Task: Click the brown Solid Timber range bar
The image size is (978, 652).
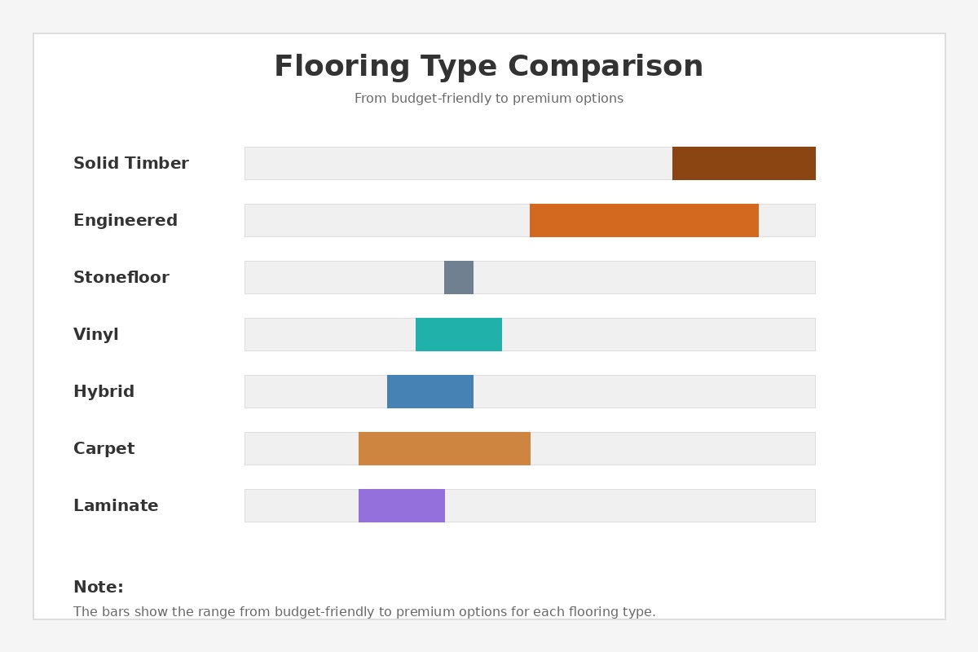Action: coord(743,163)
